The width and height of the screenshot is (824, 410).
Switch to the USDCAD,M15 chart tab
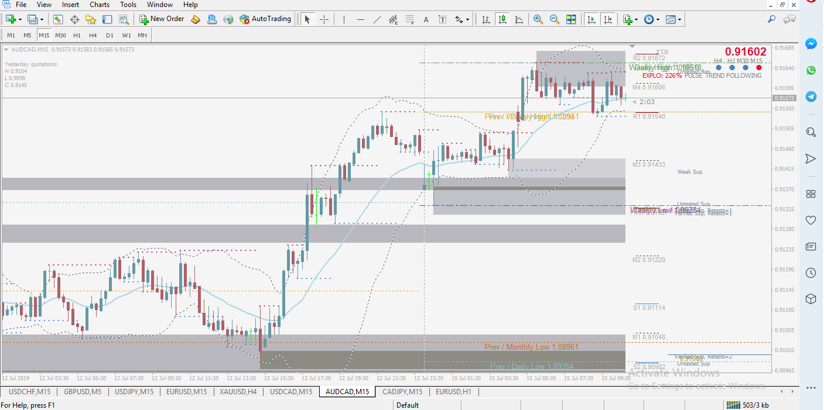point(291,392)
